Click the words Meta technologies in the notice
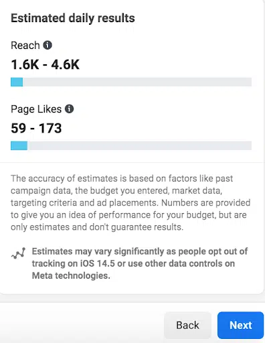The width and height of the screenshot is (265, 343). point(71,275)
